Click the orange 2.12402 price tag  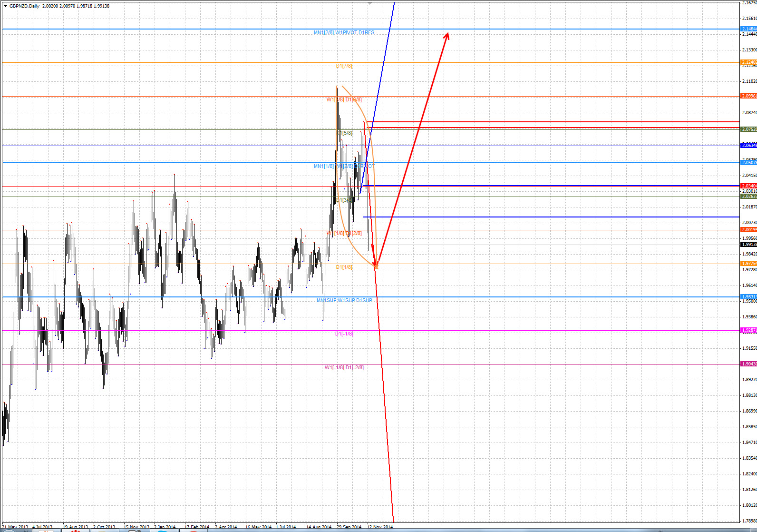pyautogui.click(x=748, y=62)
